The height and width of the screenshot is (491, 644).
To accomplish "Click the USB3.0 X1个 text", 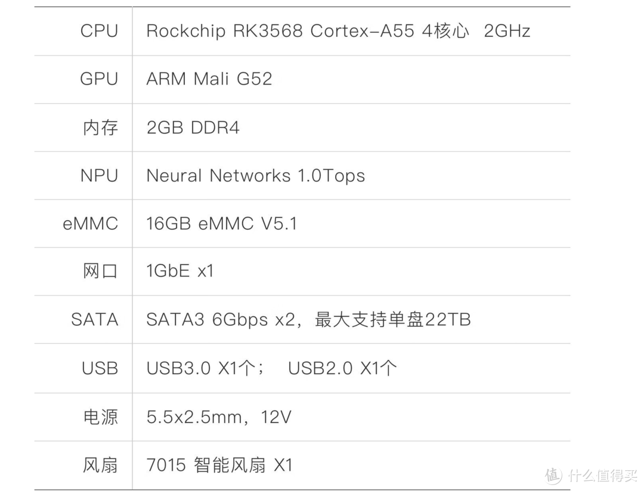I will pyautogui.click(x=205, y=368).
